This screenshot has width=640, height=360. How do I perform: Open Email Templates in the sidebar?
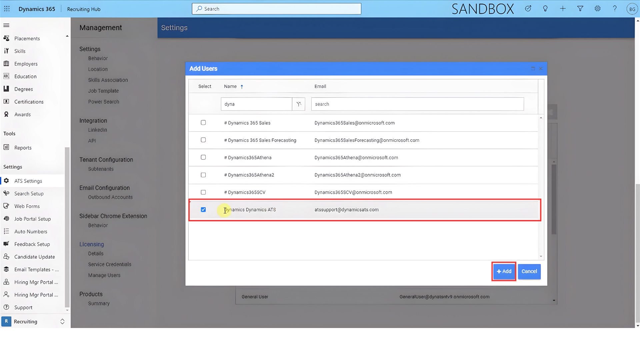coord(36,269)
